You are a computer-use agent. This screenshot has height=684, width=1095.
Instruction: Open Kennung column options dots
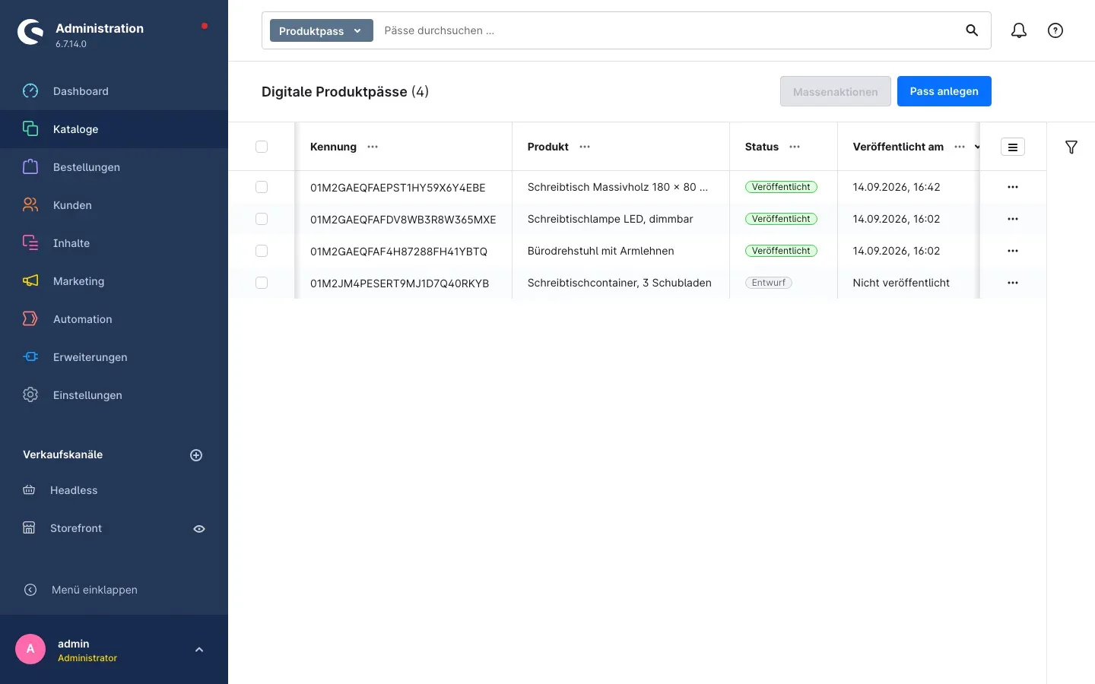click(x=373, y=147)
